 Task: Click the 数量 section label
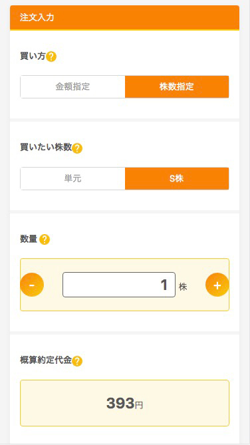coord(29,239)
